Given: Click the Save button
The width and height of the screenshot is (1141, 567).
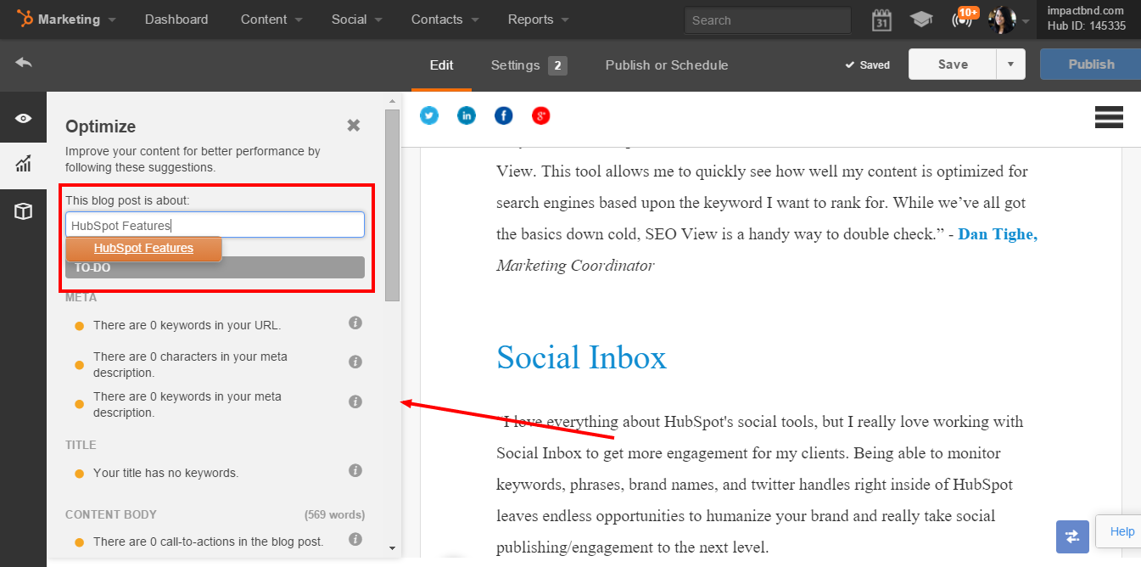Looking at the screenshot, I should pos(953,64).
